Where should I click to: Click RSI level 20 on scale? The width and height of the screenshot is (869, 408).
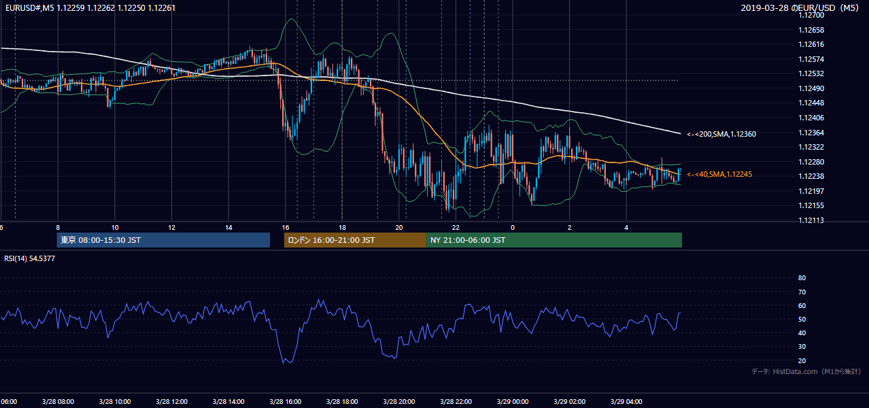coord(802,360)
